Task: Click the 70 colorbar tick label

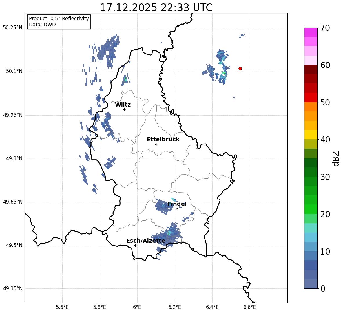Action: tap(325, 28)
